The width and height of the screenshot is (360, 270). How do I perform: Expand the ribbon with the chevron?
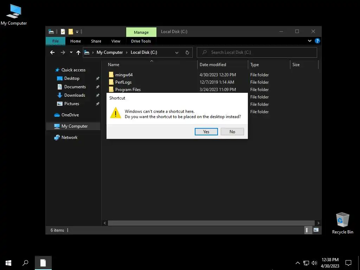pos(309,41)
